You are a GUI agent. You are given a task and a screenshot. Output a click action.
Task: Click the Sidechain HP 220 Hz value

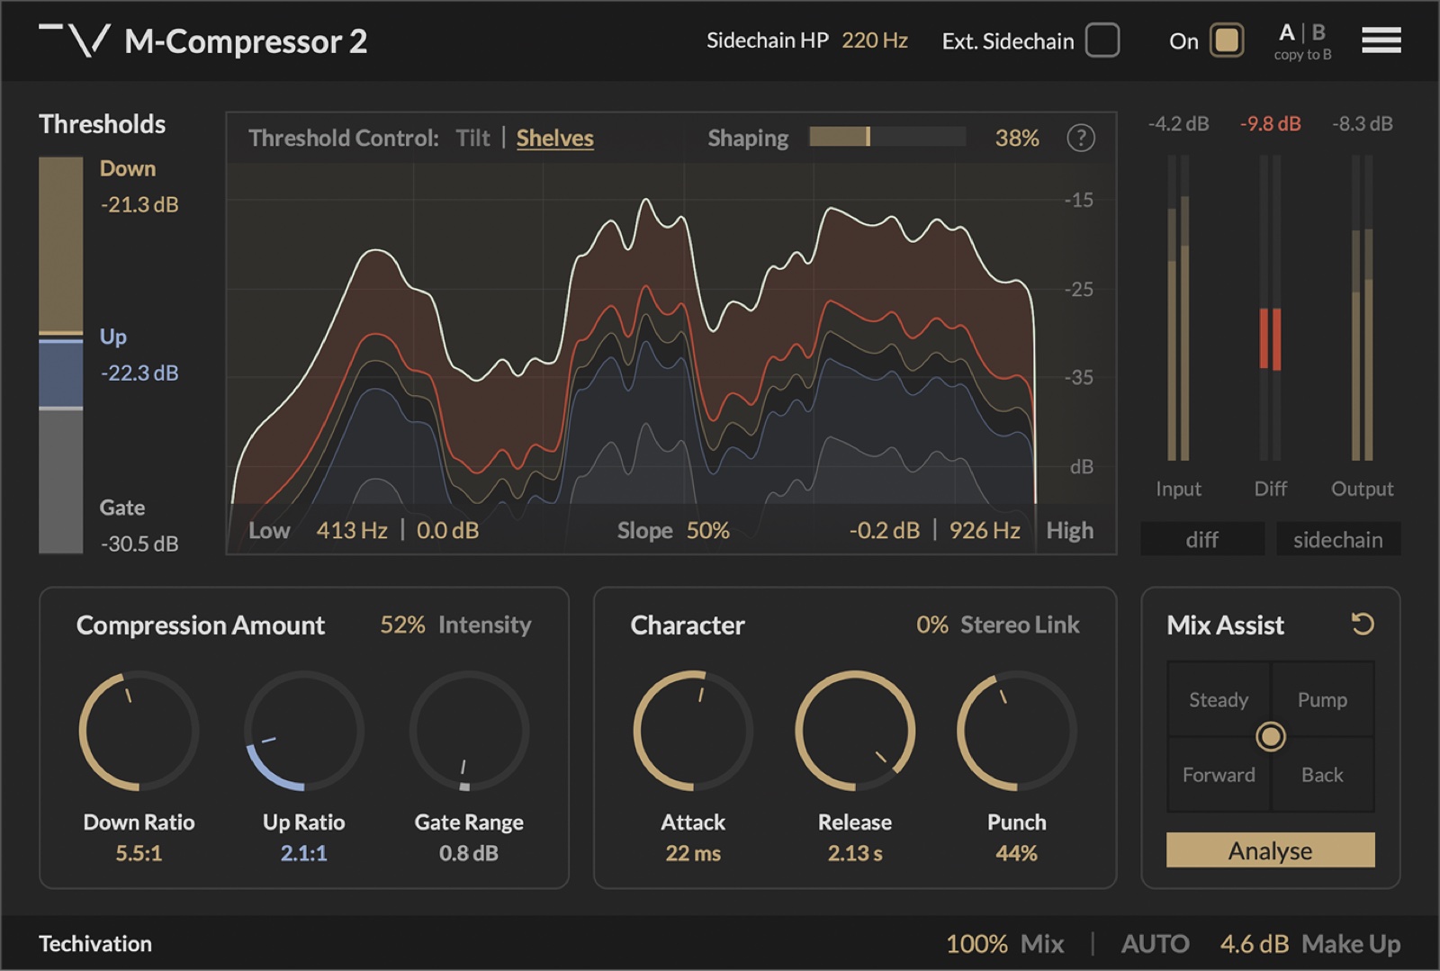pos(875,40)
